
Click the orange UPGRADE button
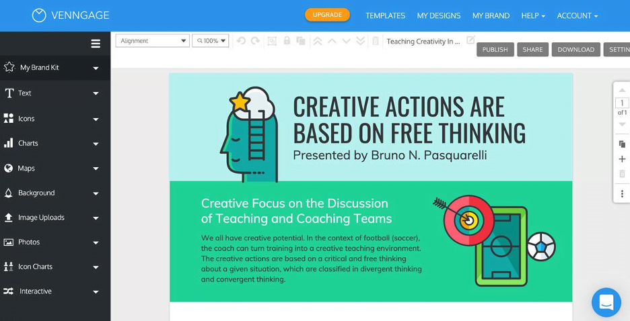[x=328, y=15]
